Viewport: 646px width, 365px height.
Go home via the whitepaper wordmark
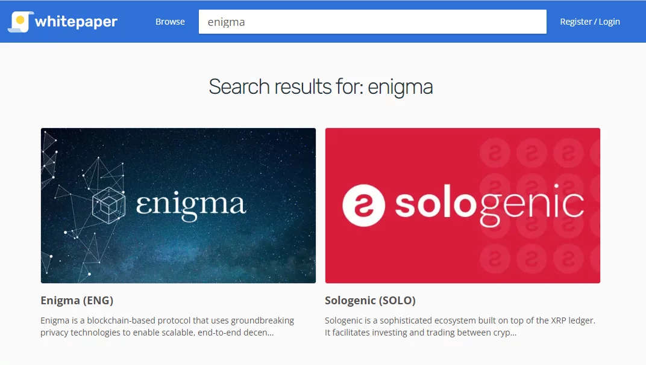tap(76, 22)
